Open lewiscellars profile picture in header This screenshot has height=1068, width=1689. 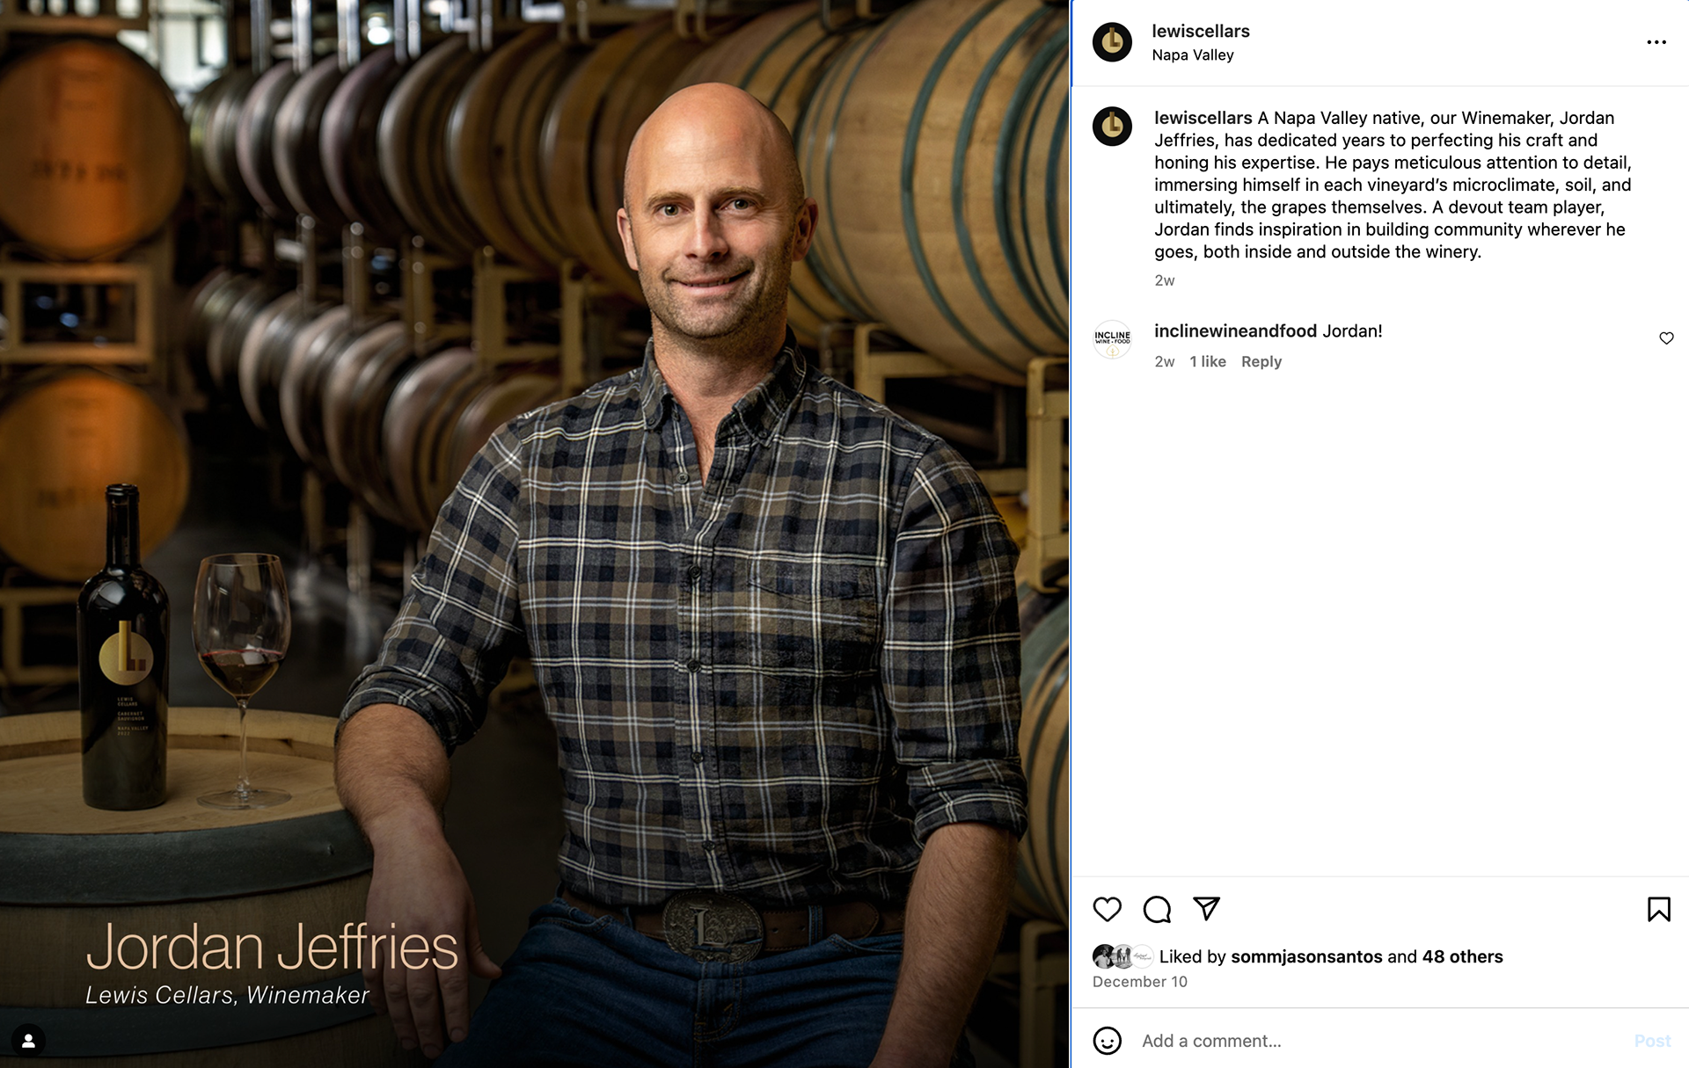tap(1112, 42)
